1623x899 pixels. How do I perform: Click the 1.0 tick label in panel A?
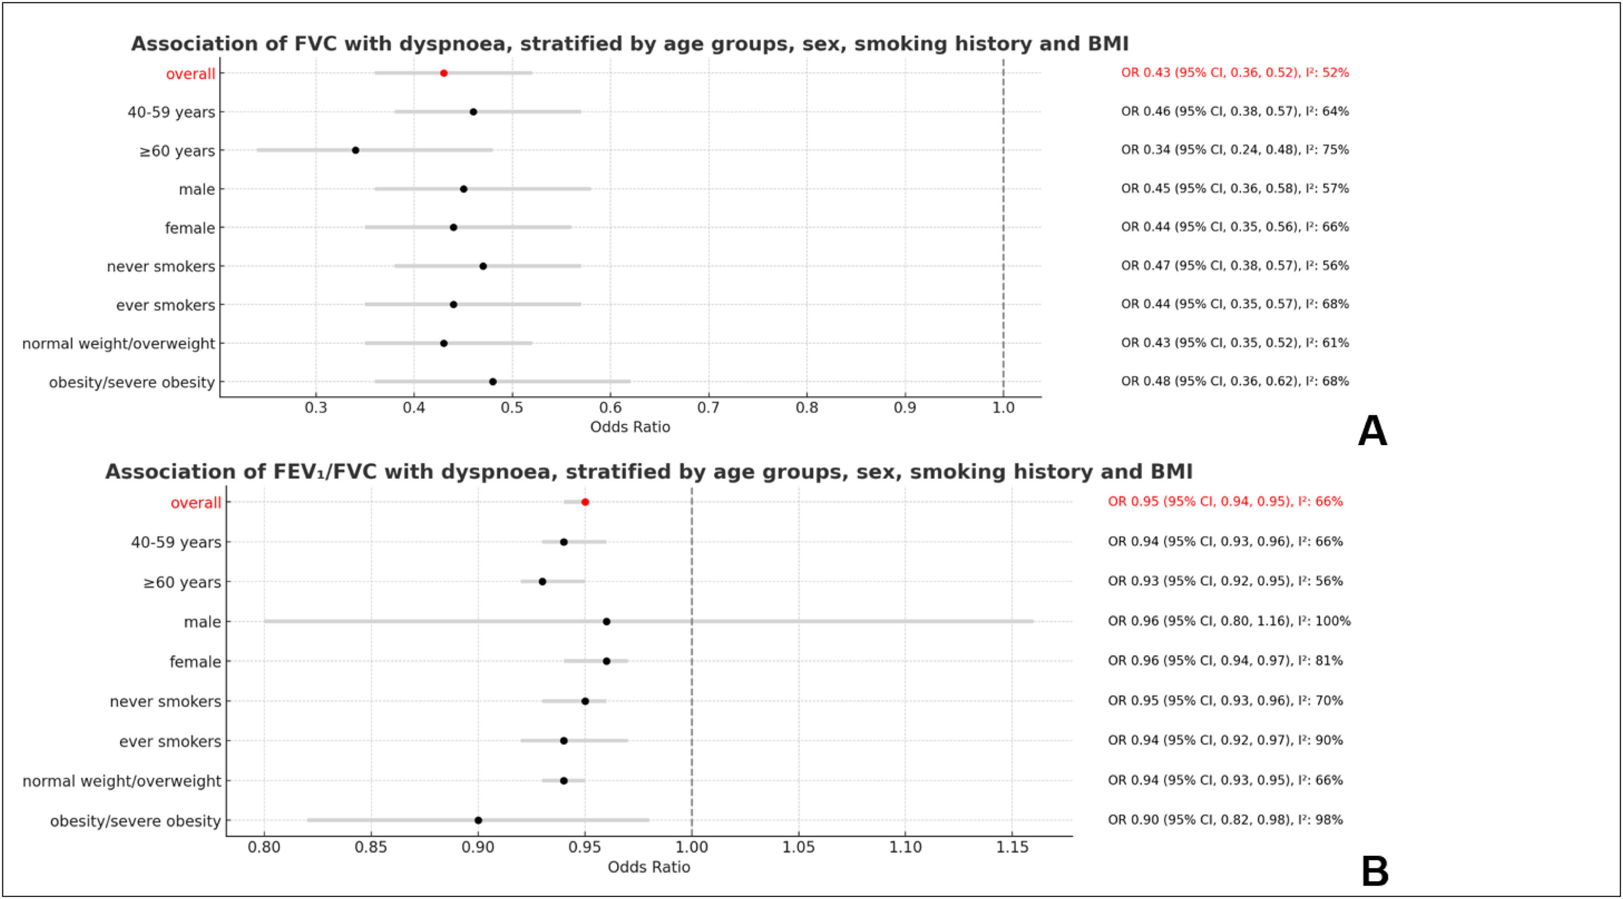(x=1003, y=408)
